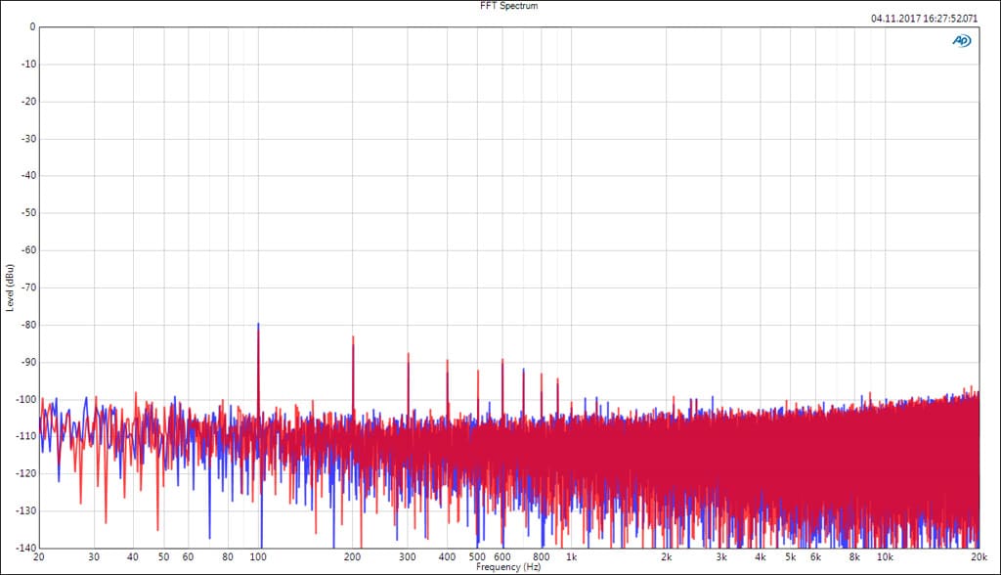Click the tip of the 200 Hz peak
The height and width of the screenshot is (575, 1001).
pyautogui.click(x=353, y=336)
